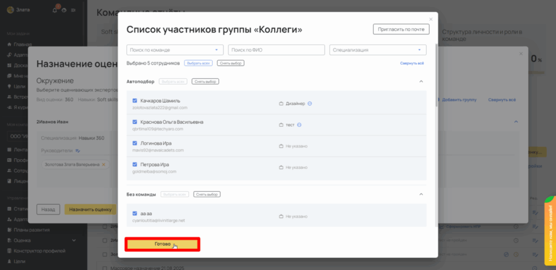The image size is (556, 270).
Task: Open the Поиск по команде dropdown
Action: coord(175,50)
